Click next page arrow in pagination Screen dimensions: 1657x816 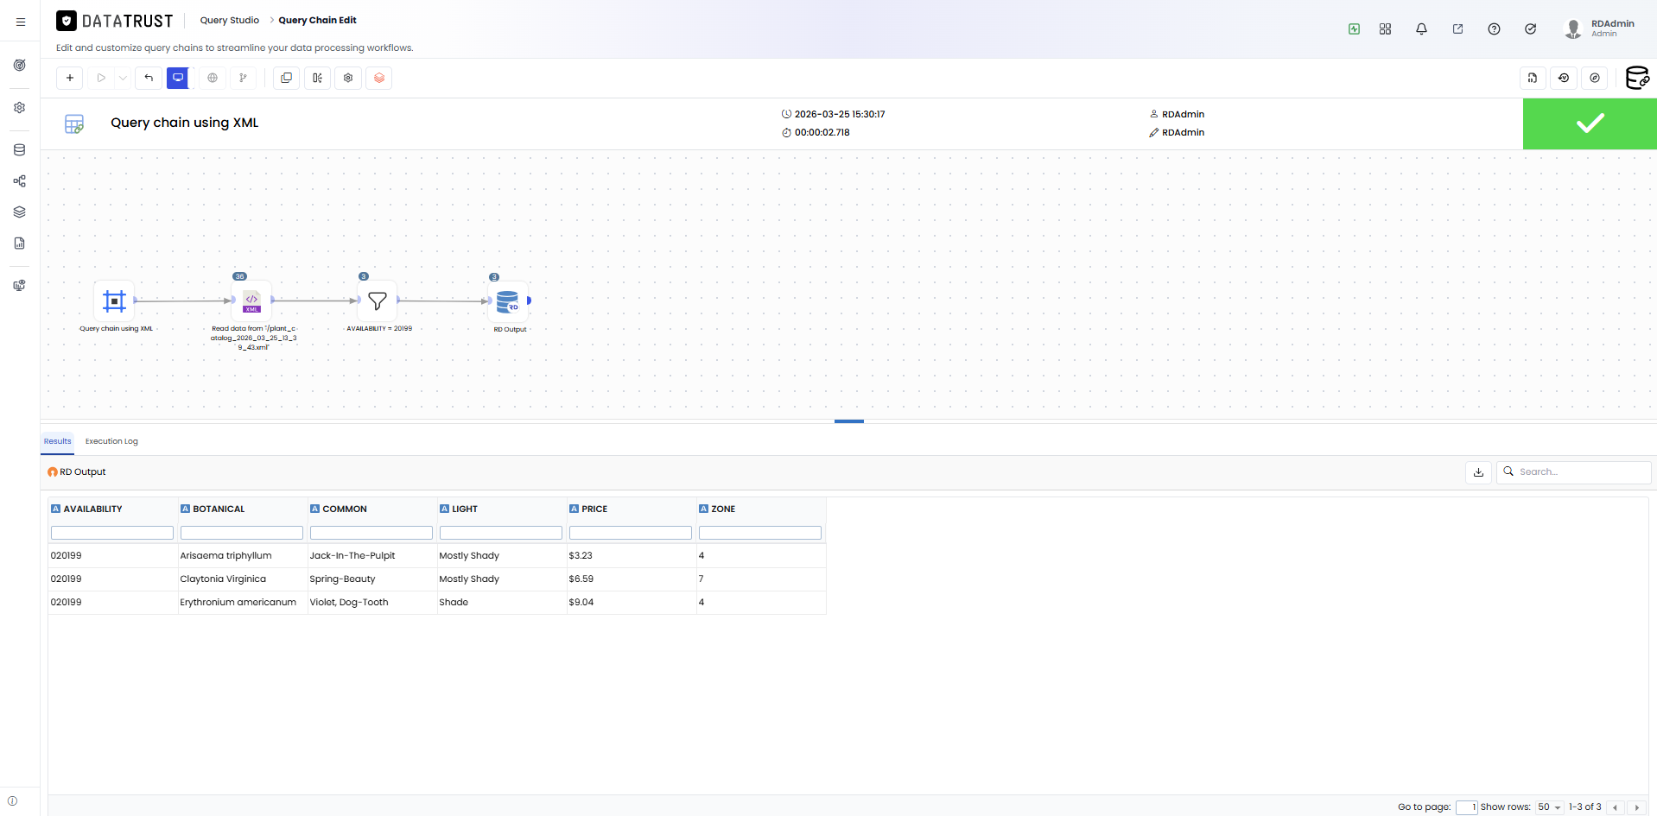(x=1636, y=807)
